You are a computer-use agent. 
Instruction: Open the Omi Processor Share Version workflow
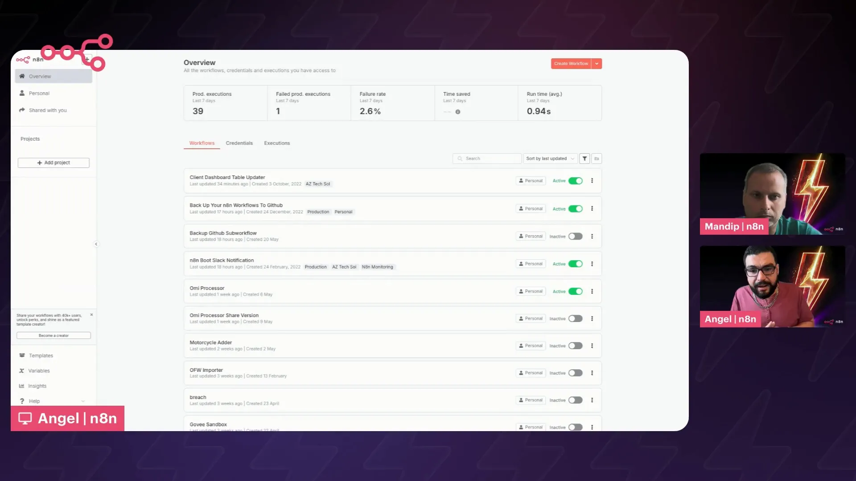click(x=224, y=315)
